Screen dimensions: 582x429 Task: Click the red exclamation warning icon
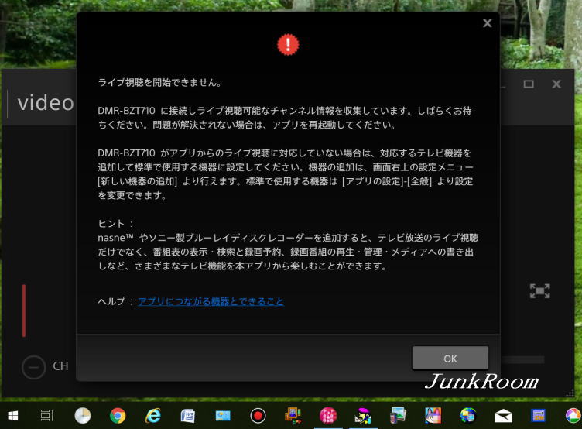(288, 45)
